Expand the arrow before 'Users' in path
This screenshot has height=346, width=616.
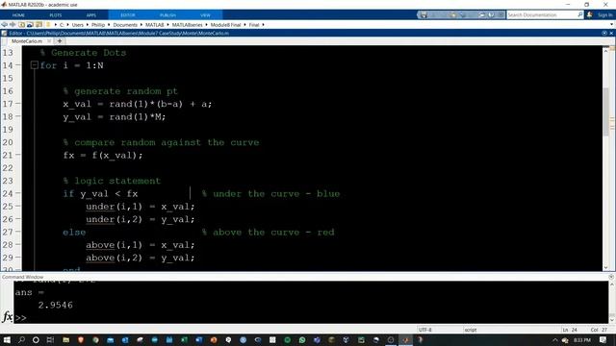click(x=68, y=25)
